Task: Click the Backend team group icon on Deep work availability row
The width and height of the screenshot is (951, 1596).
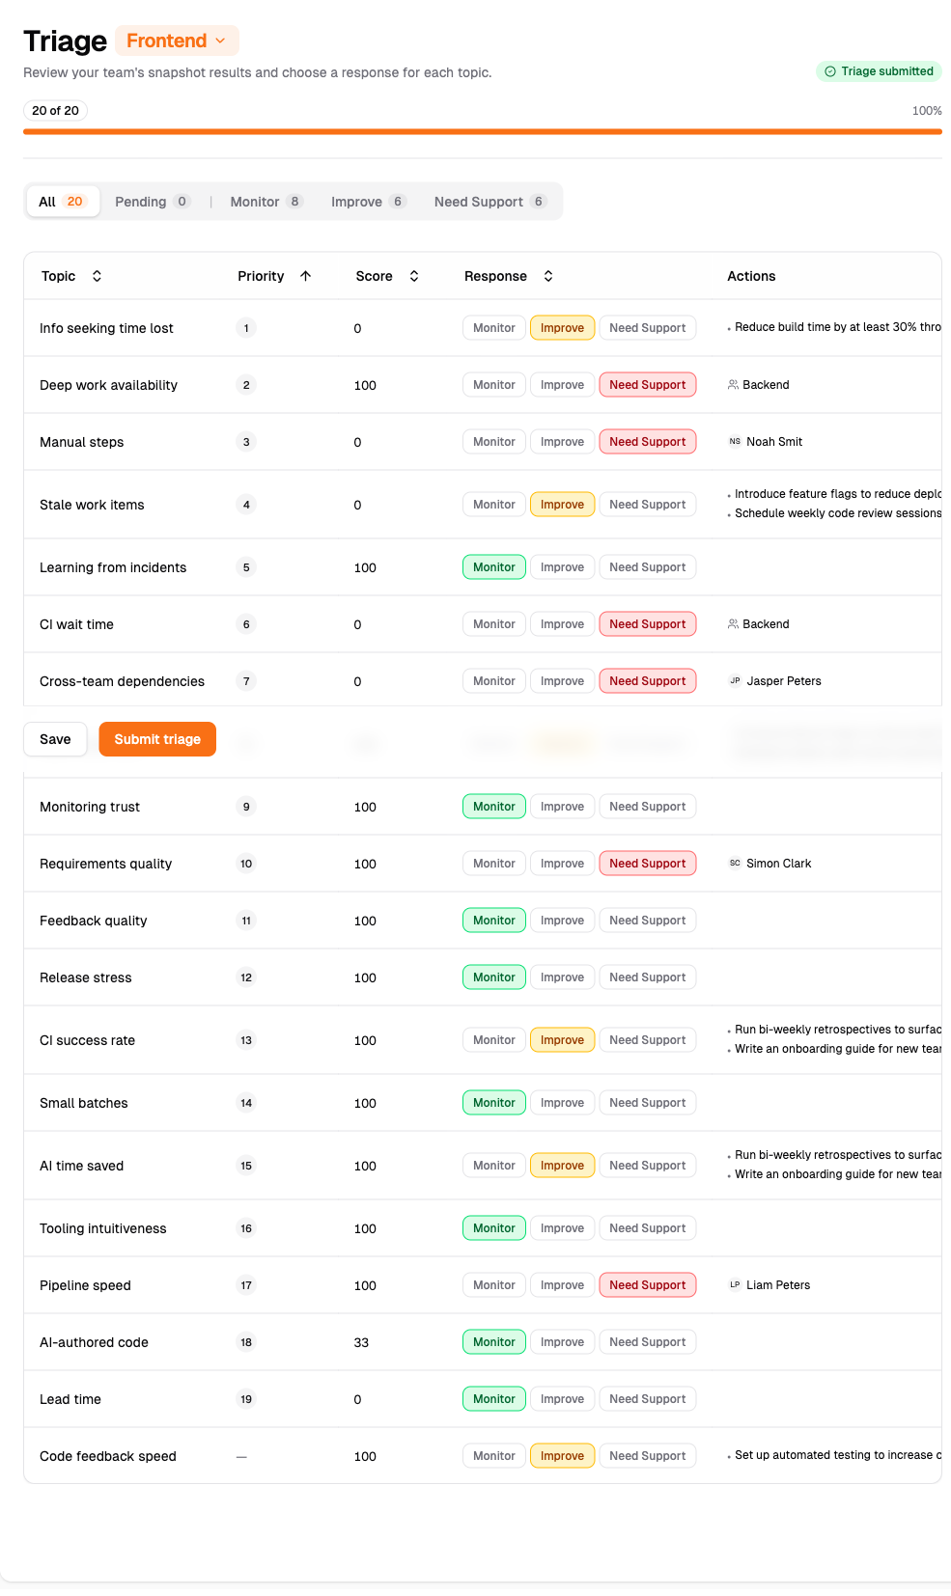Action: pyautogui.click(x=735, y=384)
